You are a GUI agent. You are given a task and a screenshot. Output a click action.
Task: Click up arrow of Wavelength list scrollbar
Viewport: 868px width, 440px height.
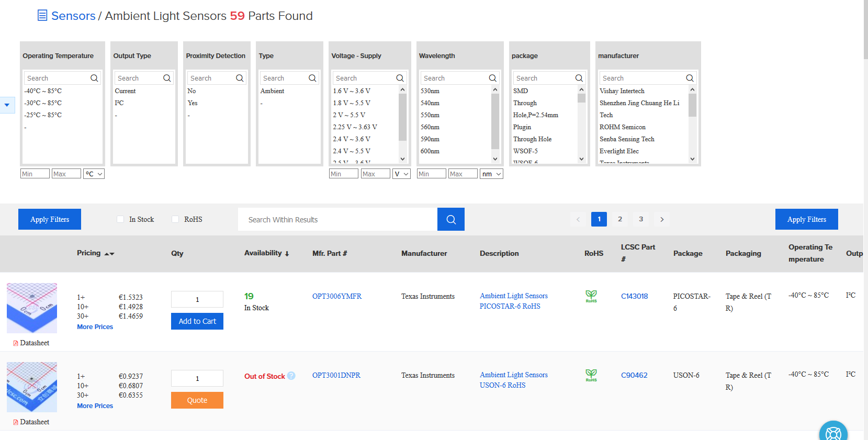(495, 90)
